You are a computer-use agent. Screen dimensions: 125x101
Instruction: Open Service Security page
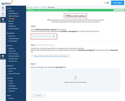click(x=13, y=54)
